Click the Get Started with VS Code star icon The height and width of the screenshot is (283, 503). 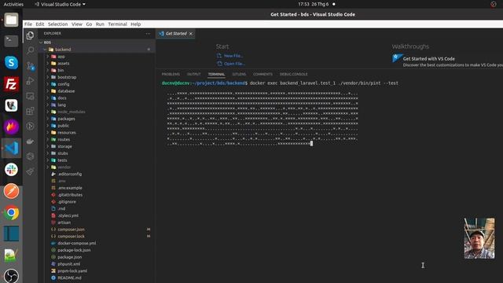pos(397,58)
